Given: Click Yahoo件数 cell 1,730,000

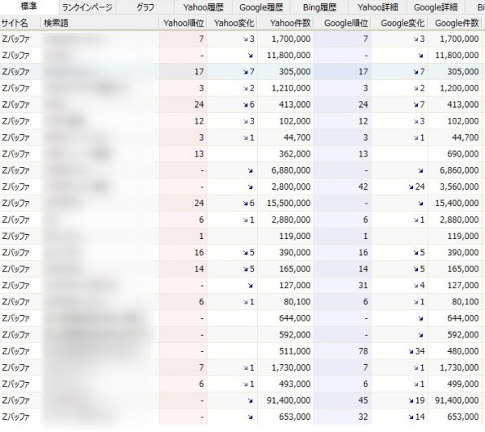Looking at the screenshot, I should (x=285, y=367).
